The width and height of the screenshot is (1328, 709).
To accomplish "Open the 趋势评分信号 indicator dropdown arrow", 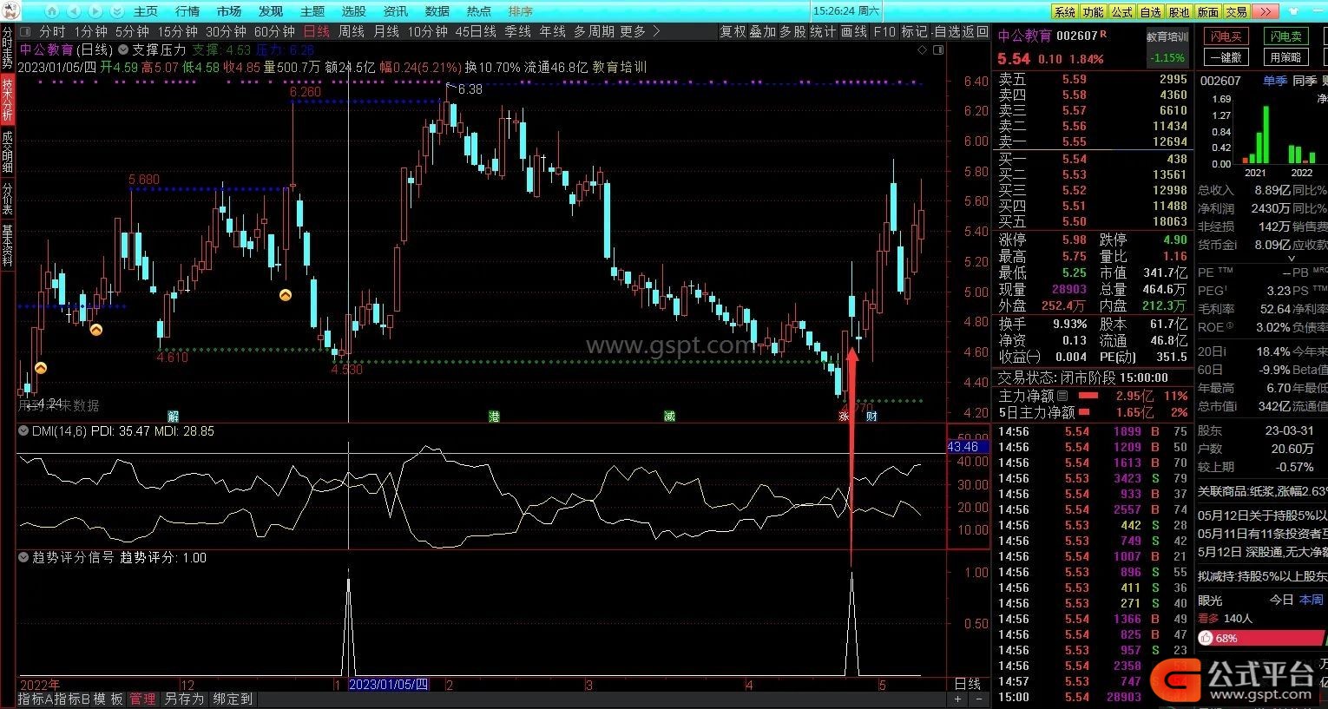I will click(x=23, y=557).
